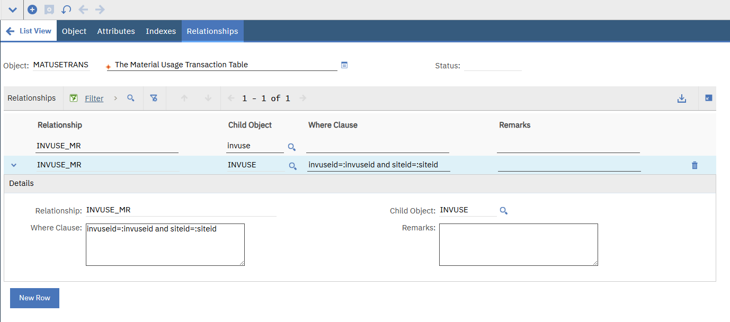This screenshot has height=322, width=730.
Task: Click the Remarks text area in Details
Action: click(x=518, y=245)
